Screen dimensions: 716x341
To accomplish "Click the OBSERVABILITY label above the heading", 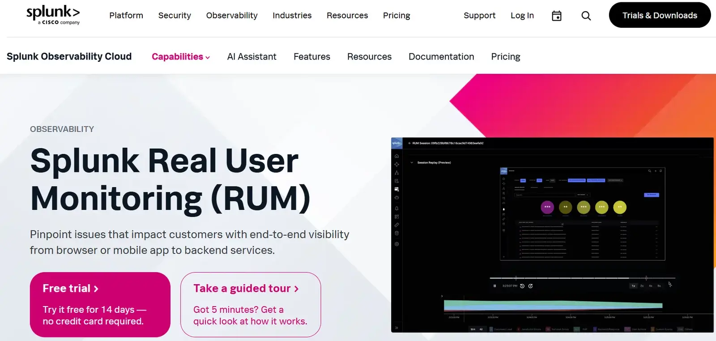I will tap(62, 129).
